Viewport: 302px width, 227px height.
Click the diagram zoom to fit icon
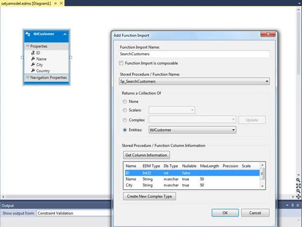[x=298, y=185]
